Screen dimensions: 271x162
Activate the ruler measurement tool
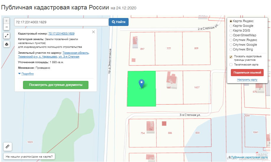point(8,147)
